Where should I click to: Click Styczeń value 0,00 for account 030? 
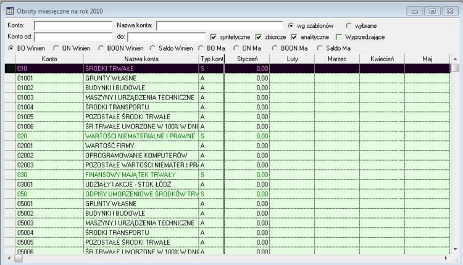(x=247, y=175)
